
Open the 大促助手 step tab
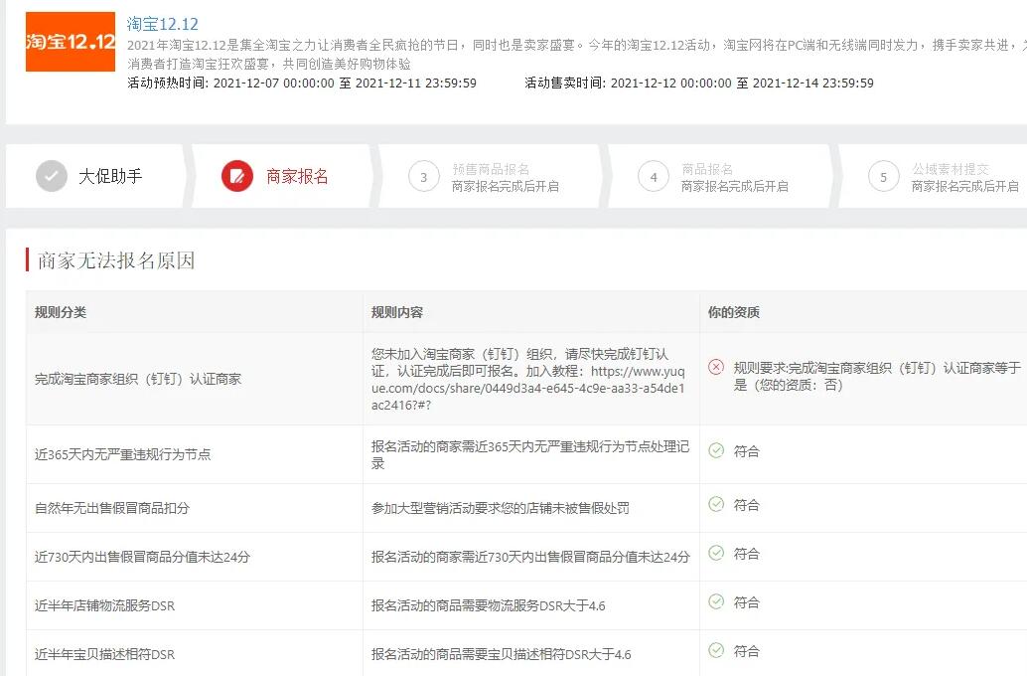click(x=95, y=176)
